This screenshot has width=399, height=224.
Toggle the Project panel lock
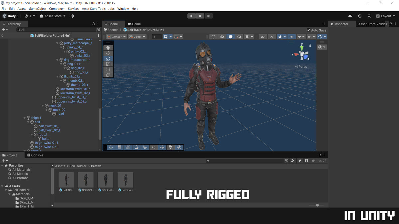pos(320,155)
